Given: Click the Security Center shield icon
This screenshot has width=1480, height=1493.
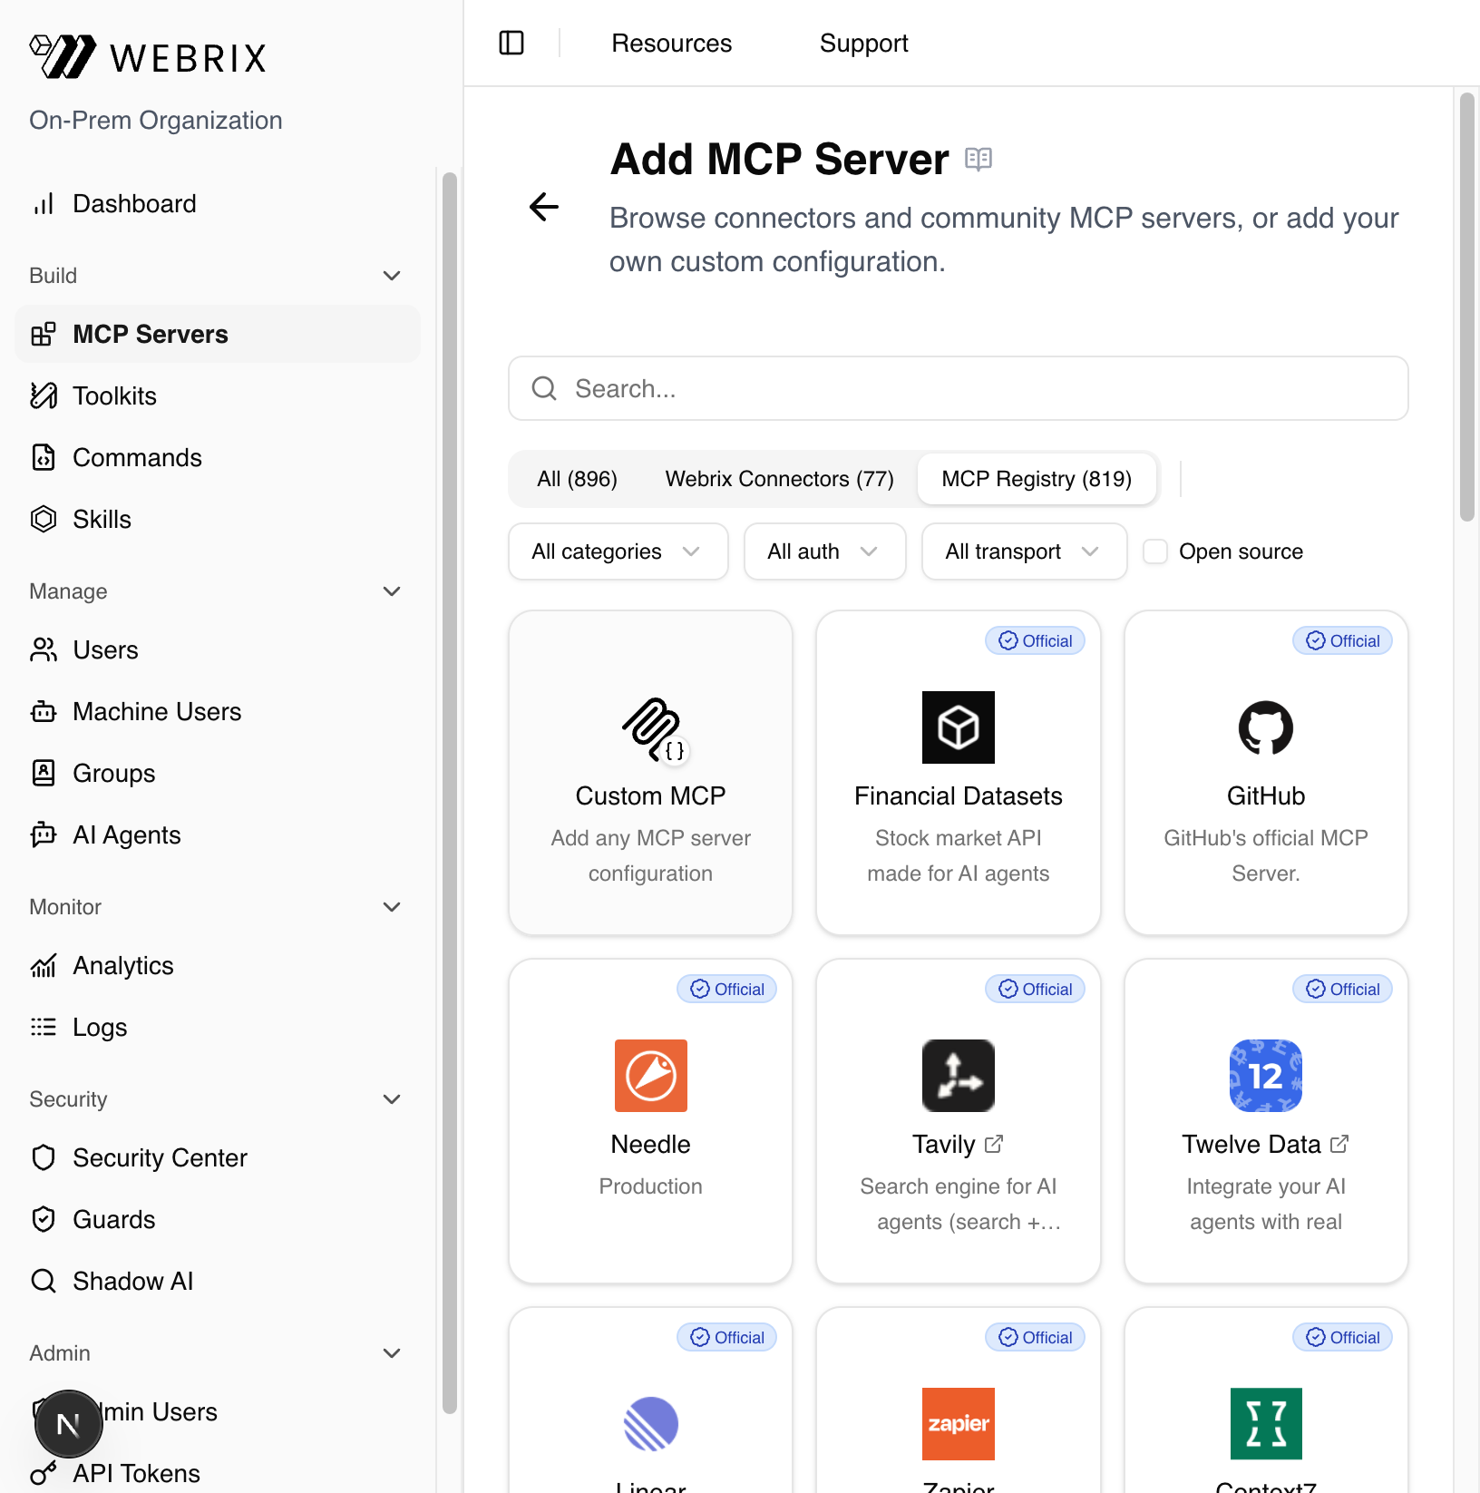Looking at the screenshot, I should tap(44, 1157).
